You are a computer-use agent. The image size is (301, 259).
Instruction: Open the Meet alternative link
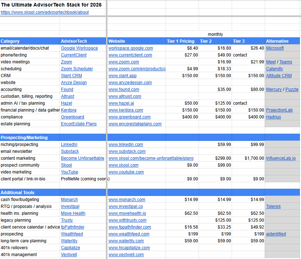[x=271, y=62]
